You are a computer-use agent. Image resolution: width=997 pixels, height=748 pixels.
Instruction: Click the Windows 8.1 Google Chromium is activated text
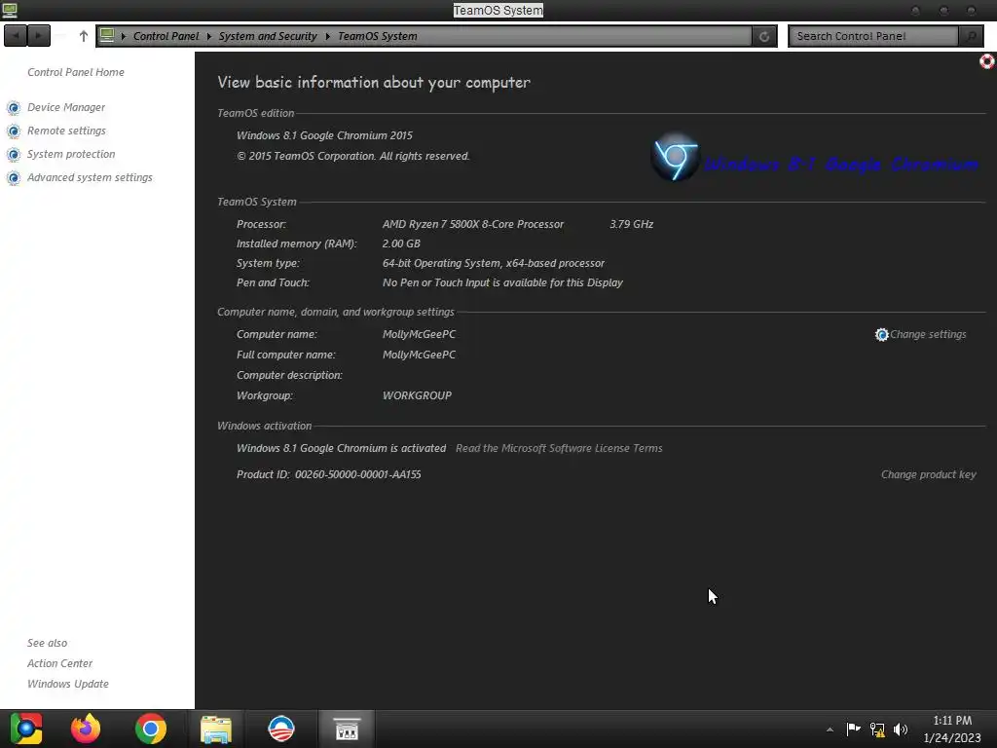coord(341,448)
